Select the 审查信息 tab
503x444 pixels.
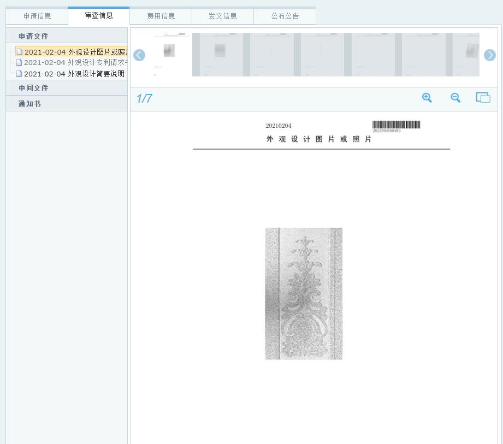pos(99,16)
